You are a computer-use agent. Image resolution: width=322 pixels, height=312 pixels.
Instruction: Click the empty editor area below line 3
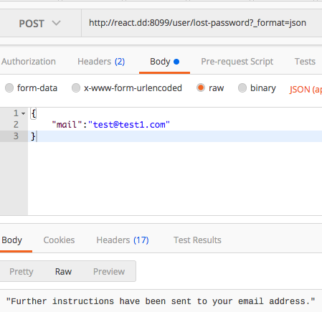(x=175, y=178)
